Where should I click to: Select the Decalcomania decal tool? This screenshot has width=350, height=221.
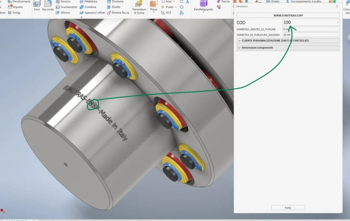point(19,1)
